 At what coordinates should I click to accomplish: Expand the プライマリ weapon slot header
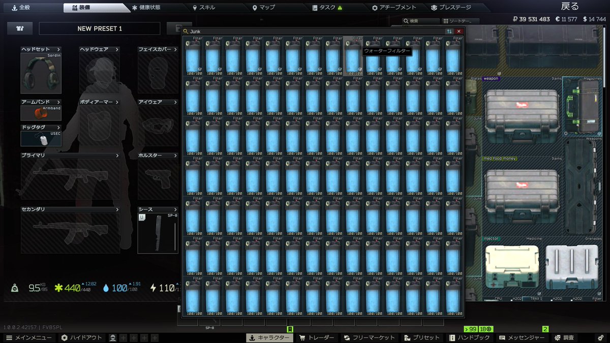coord(70,155)
